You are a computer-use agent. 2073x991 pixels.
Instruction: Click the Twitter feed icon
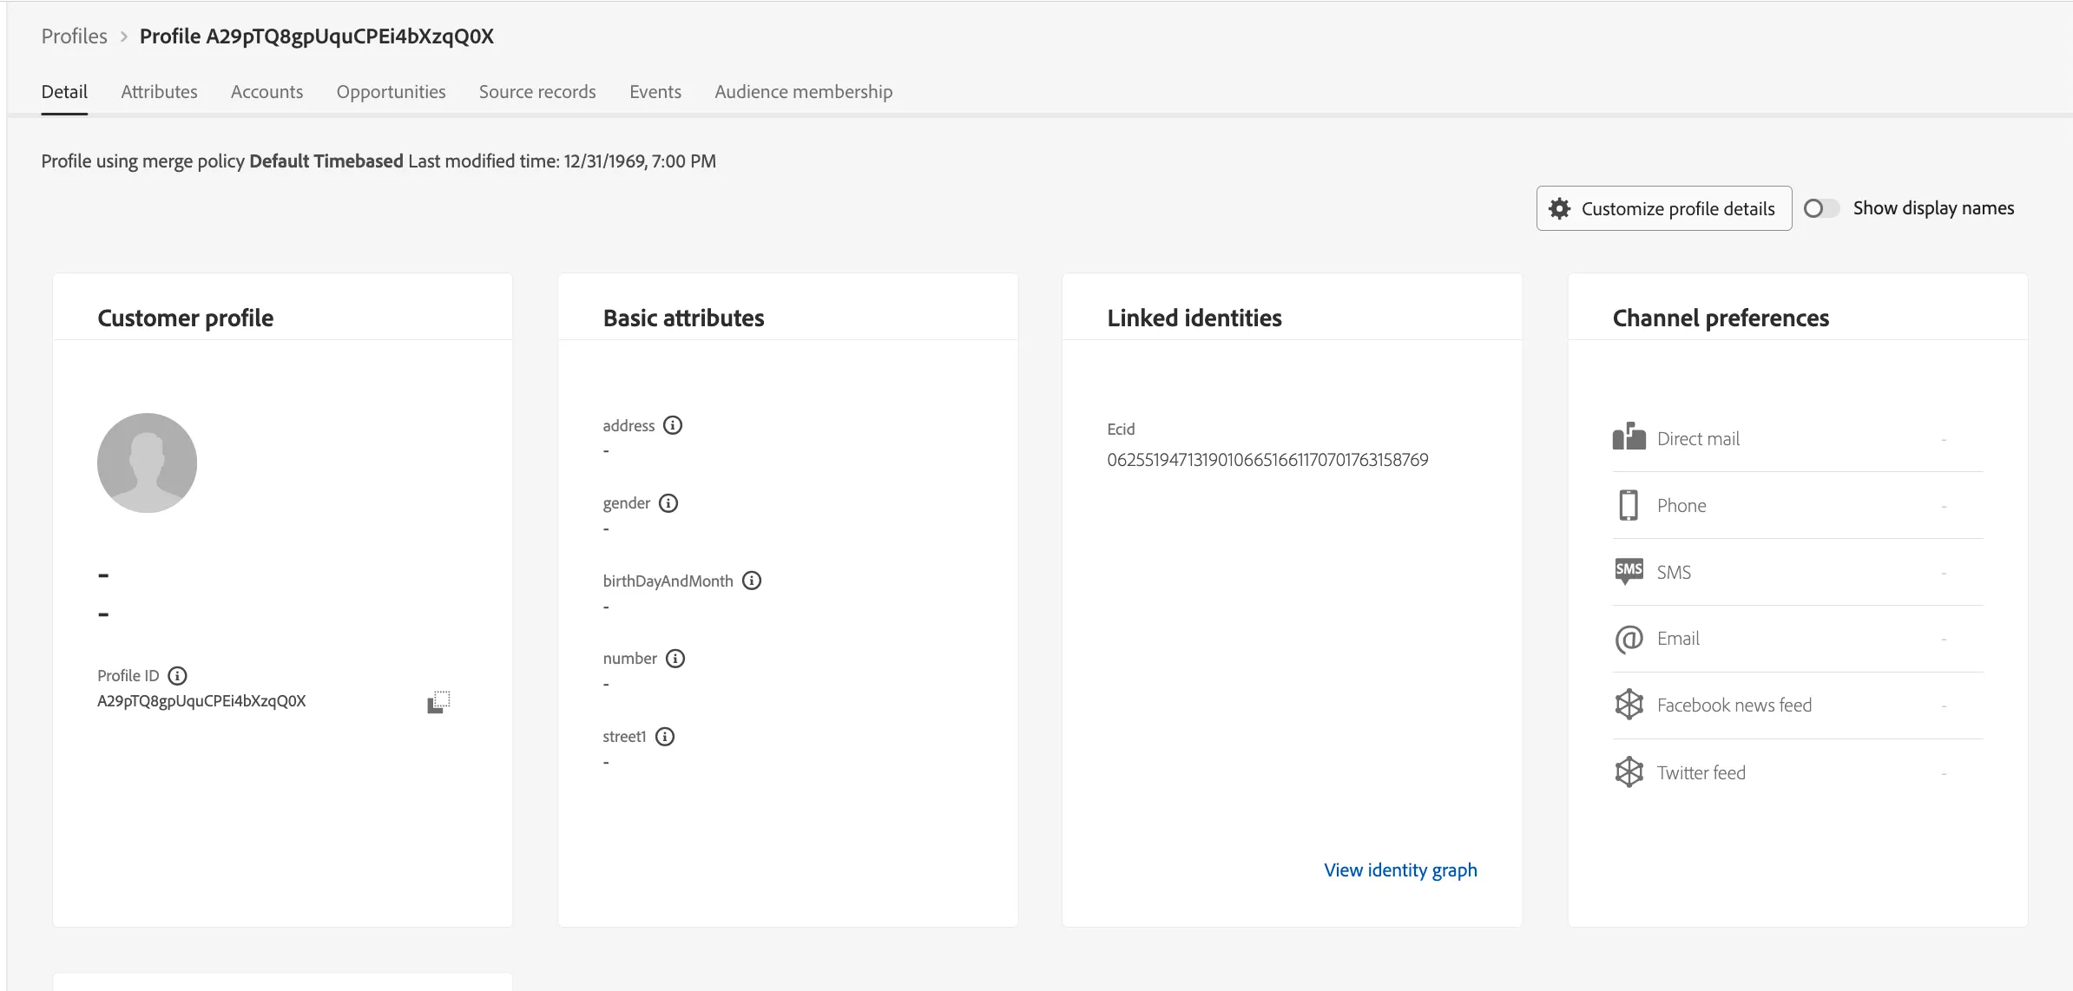point(1629,772)
